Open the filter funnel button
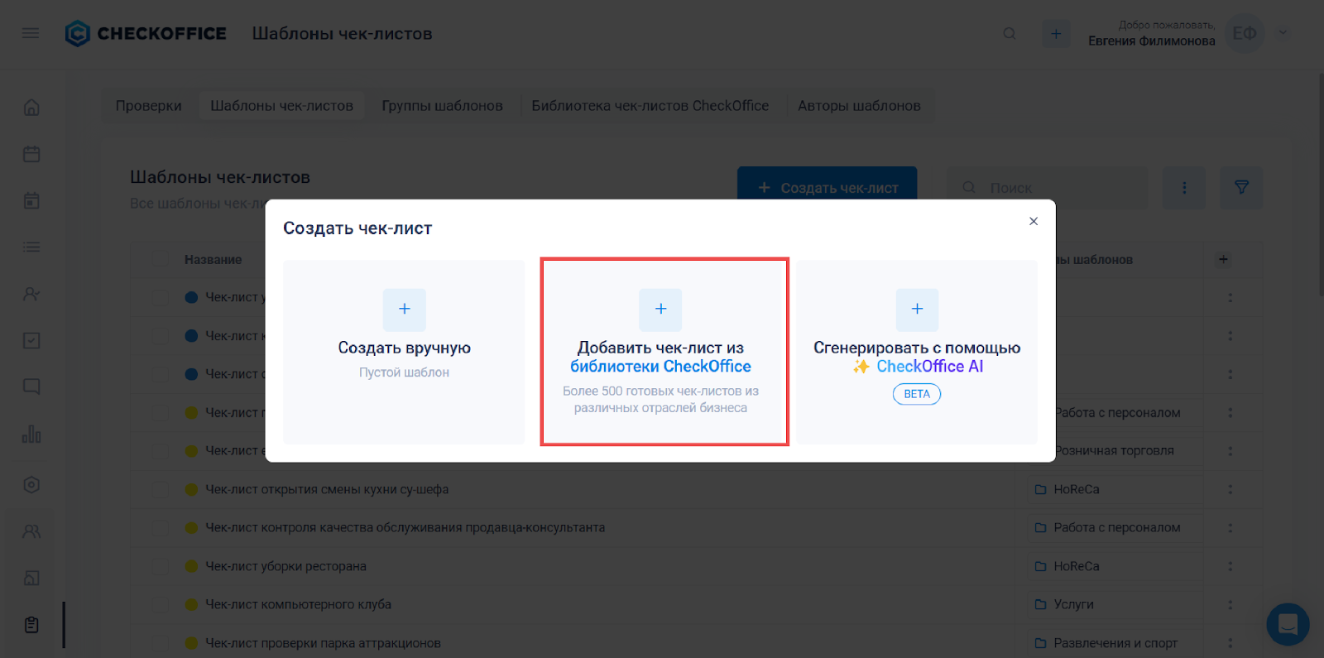Viewport: 1324px width, 658px height. click(x=1241, y=188)
